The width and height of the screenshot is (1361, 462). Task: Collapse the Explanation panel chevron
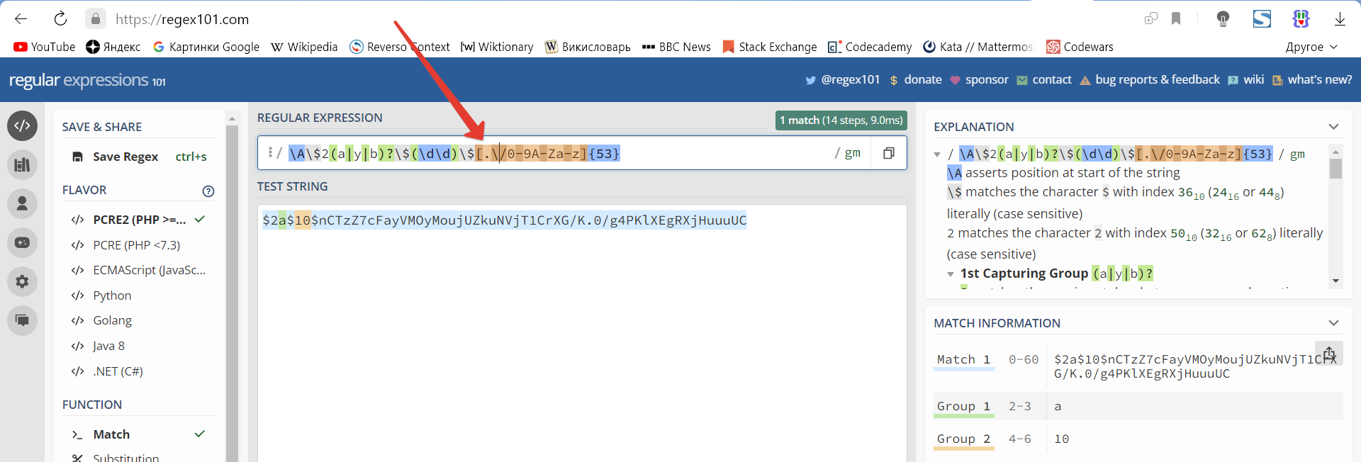point(1333,127)
